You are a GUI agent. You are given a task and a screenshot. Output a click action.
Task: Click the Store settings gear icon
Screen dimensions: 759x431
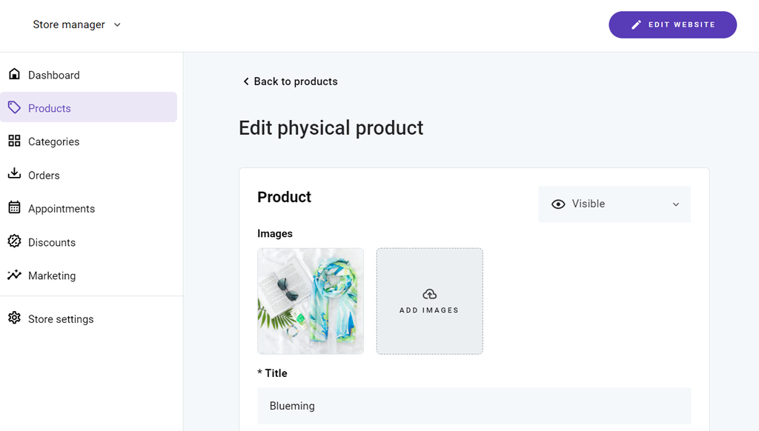coord(14,318)
